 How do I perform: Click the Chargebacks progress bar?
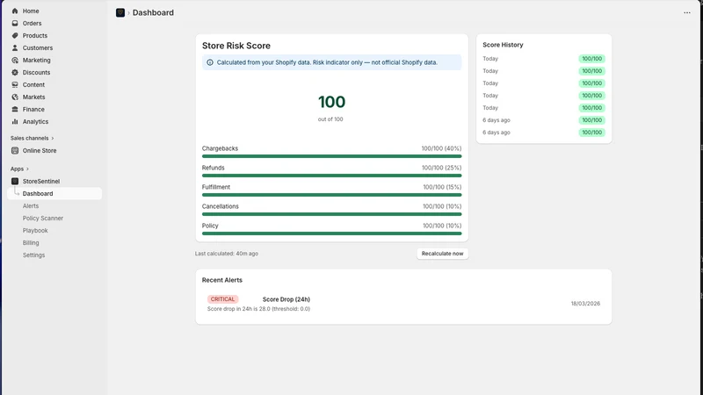coord(332,156)
